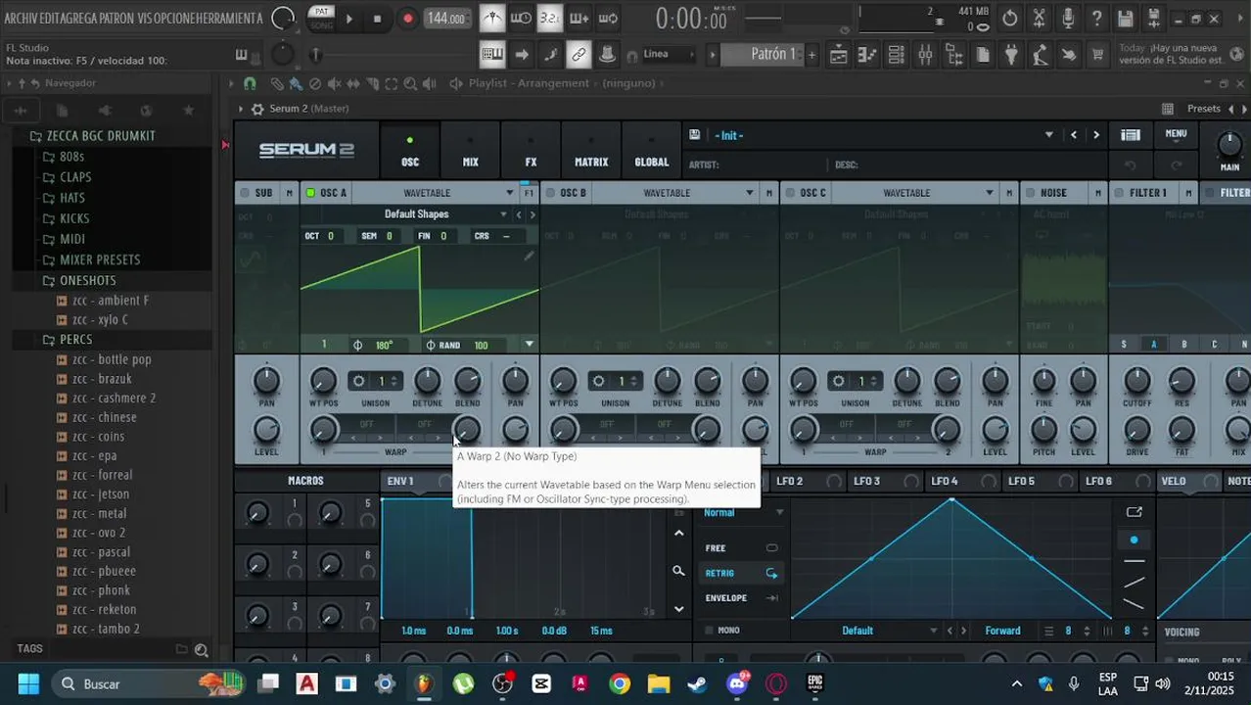Screen dimensions: 1251x705
Task: Toggle the LFO MONO checkbox
Action: pyautogui.click(x=710, y=631)
